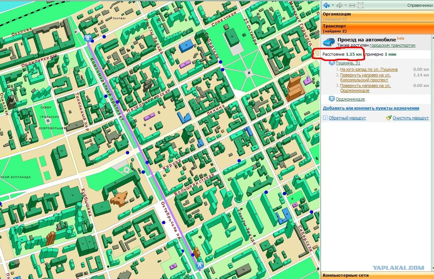The image size is (434, 279).
Task: Switch the route to городским транспортом
Action: [x=393, y=45]
